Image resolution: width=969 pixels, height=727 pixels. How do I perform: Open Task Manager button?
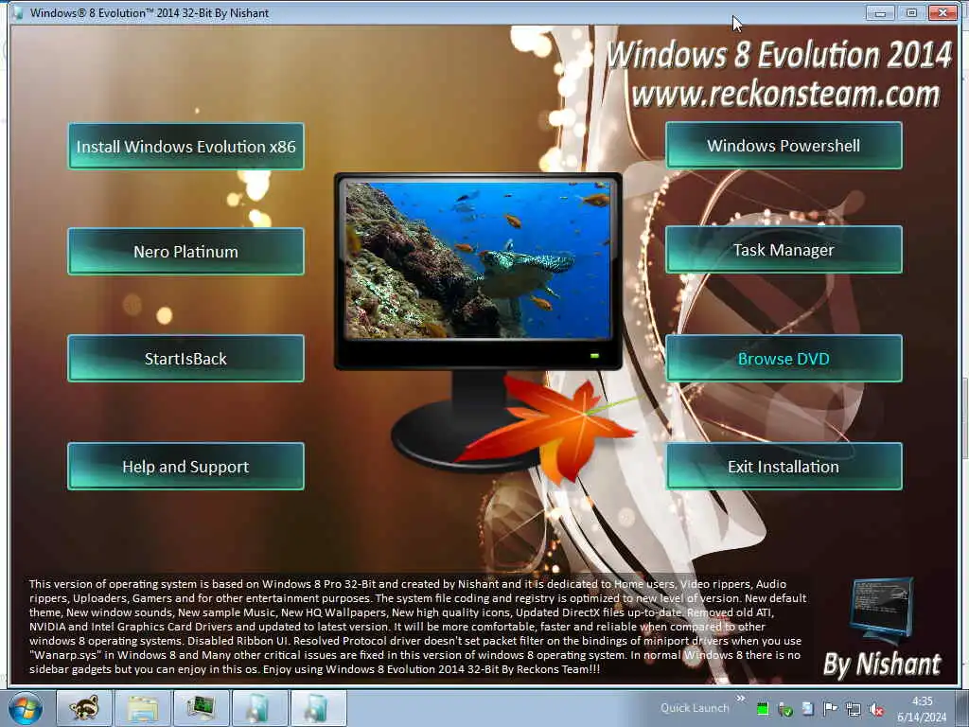[x=784, y=250]
